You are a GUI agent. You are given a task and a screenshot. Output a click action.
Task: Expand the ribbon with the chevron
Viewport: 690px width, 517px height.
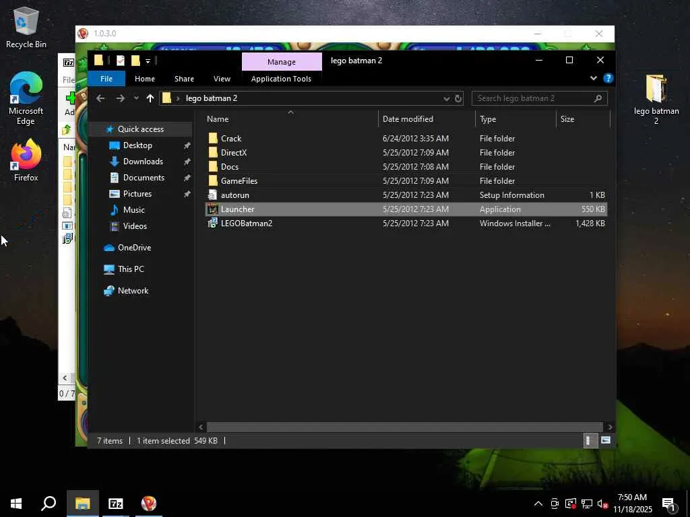[593, 78]
